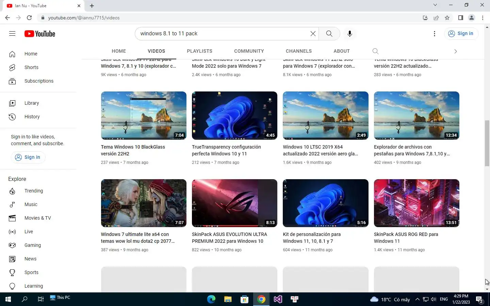Screen dimensions: 490x306
Task: Open the 8:13 SkinPack ASUS EVOLUTION thumbnail
Action: (x=234, y=203)
